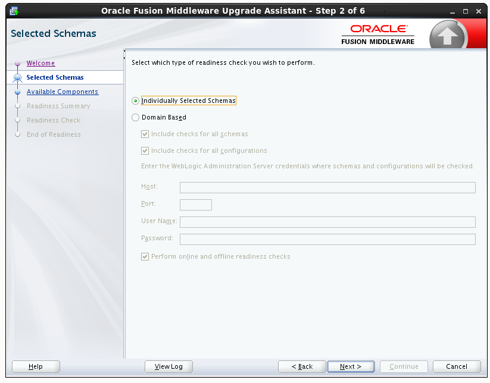Click the WebLogic Administration Server credentials text
Image resolution: width=490 pixels, height=383 pixels.
click(x=308, y=166)
